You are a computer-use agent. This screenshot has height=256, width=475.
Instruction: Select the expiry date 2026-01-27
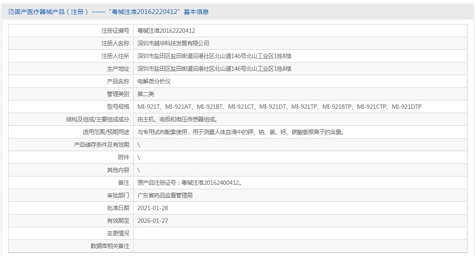(x=153, y=221)
